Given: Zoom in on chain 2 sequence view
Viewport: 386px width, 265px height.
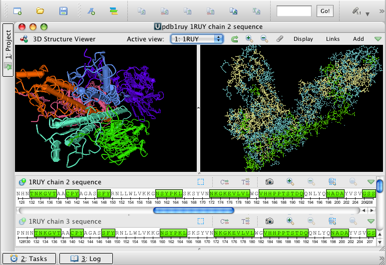Looking at the screenshot, I should click(290, 182).
